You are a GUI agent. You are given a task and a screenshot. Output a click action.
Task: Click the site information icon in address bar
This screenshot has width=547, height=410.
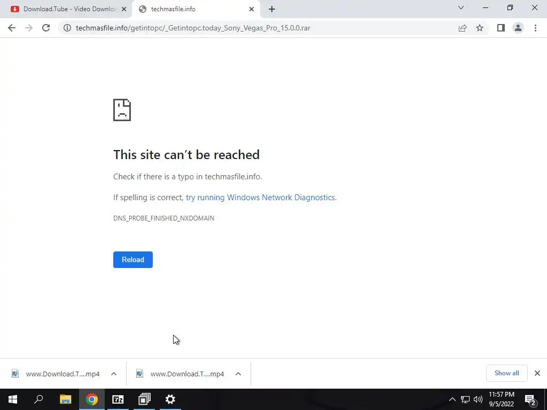point(67,28)
